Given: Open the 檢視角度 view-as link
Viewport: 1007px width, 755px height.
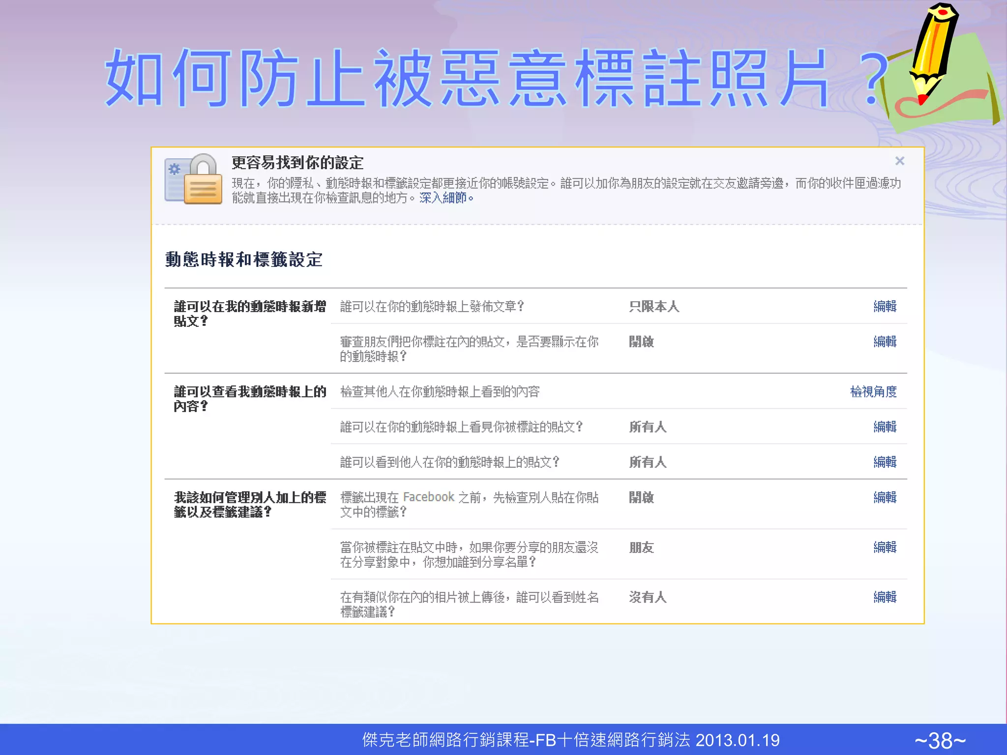Looking at the screenshot, I should [873, 391].
